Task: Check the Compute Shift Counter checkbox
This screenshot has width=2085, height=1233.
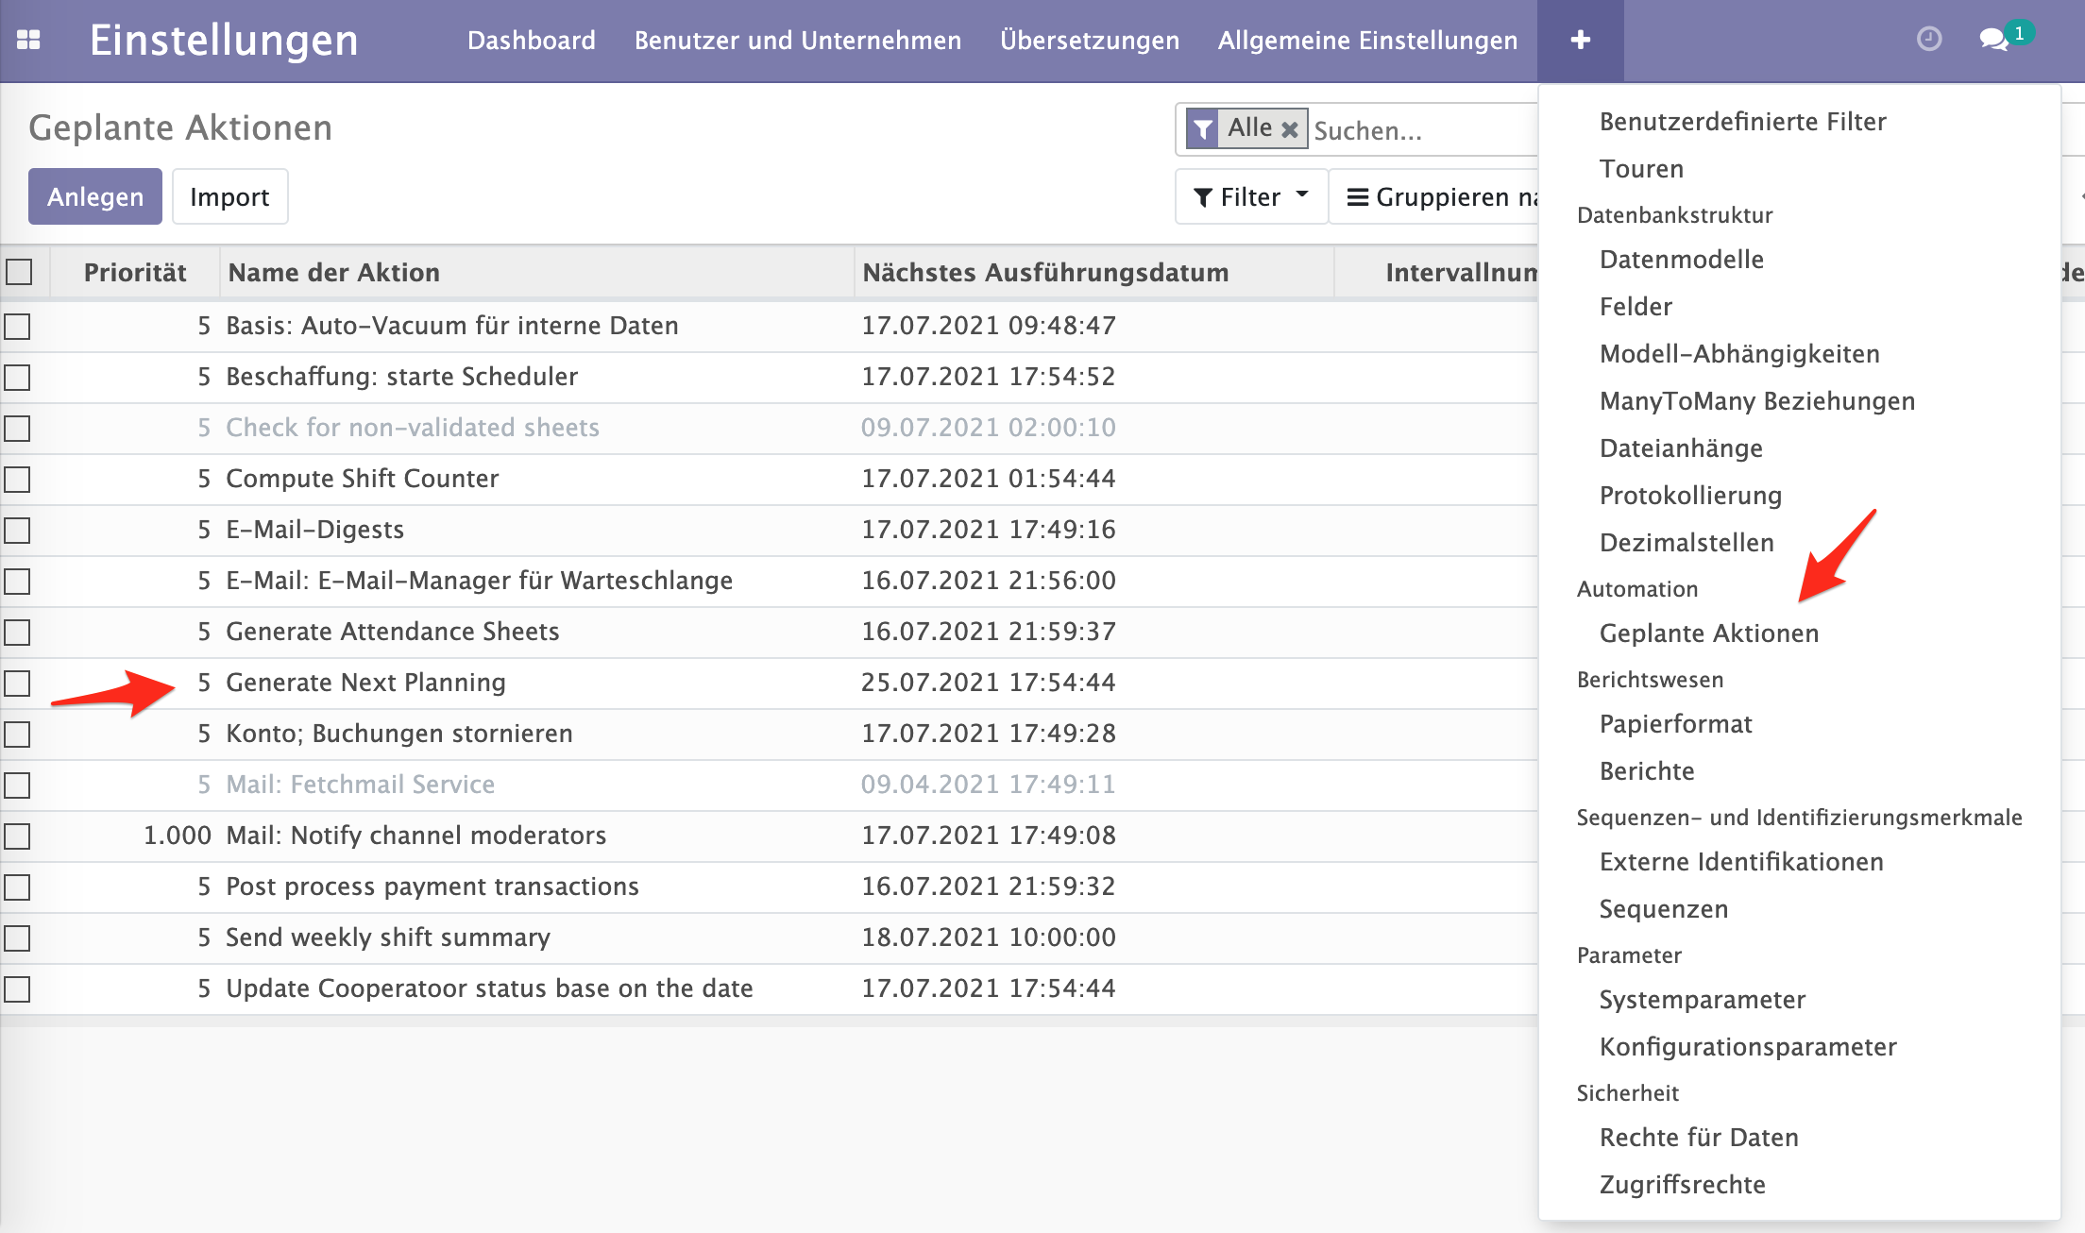Action: click(17, 480)
